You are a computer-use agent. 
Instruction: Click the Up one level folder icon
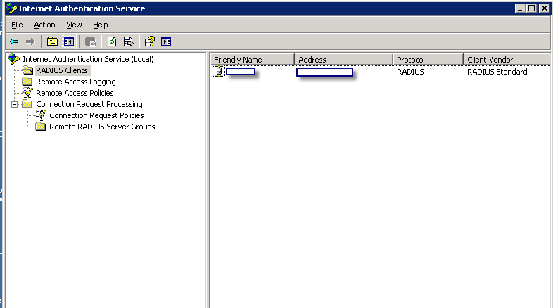tap(52, 41)
